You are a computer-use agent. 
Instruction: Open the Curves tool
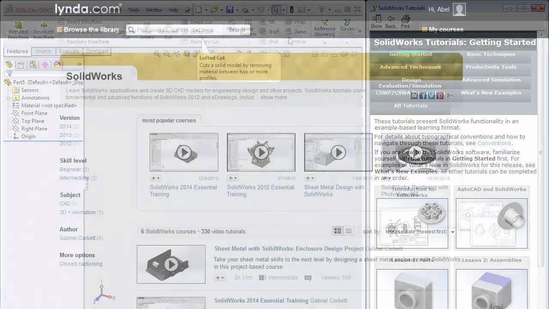click(347, 25)
